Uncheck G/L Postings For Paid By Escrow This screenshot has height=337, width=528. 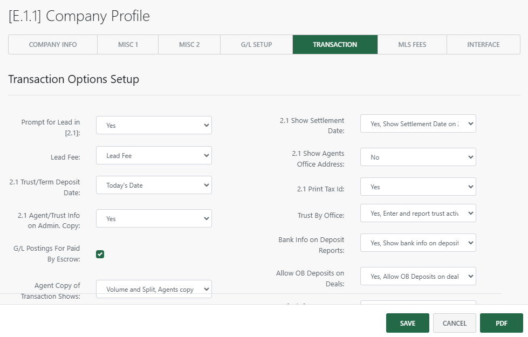click(100, 253)
